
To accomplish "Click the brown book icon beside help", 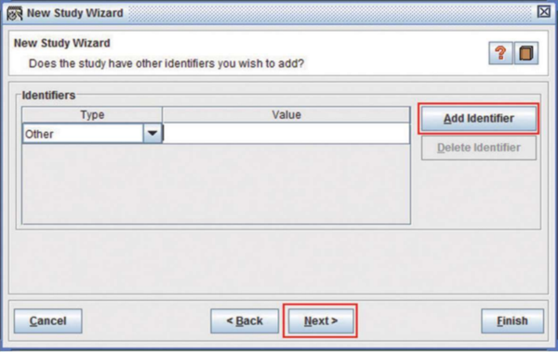I will [x=526, y=53].
